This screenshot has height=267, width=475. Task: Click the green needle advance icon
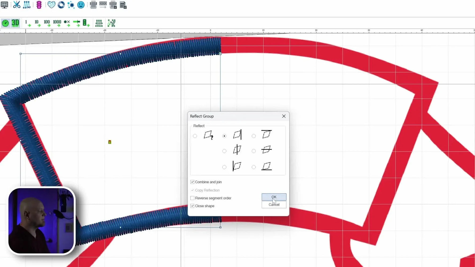[77, 23]
